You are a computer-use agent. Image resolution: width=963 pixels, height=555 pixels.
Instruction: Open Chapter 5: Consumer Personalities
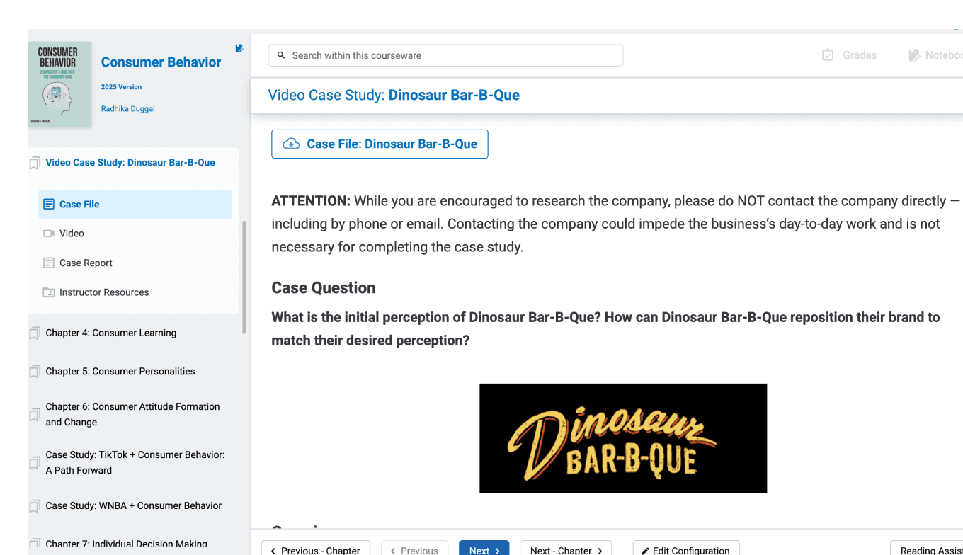[120, 371]
